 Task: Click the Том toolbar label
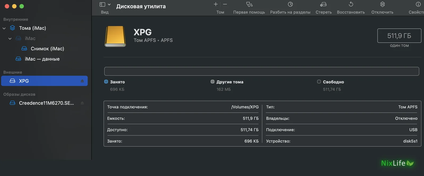pyautogui.click(x=220, y=12)
